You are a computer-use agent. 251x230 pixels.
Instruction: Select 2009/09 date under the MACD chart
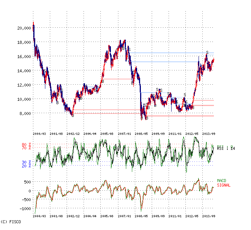(158, 216)
